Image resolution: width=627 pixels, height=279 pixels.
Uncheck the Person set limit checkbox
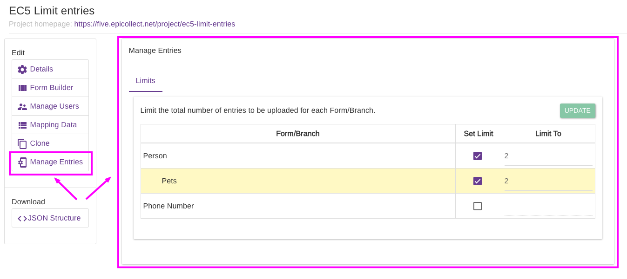[478, 156]
